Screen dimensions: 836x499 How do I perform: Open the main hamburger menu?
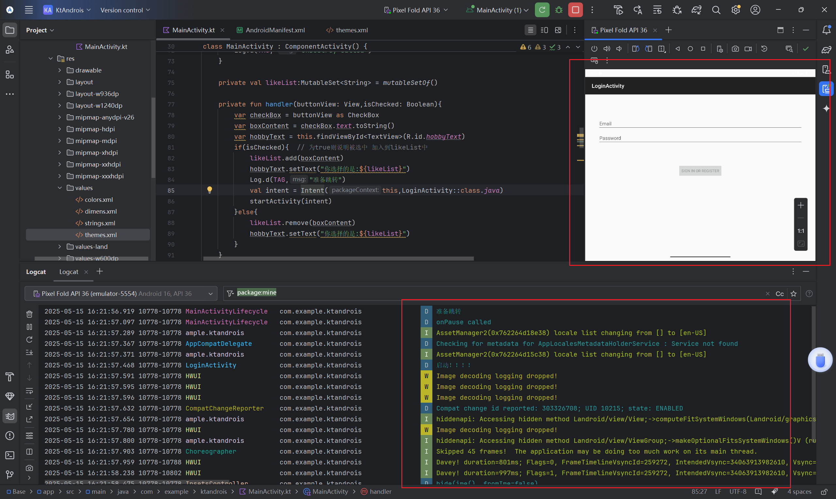pyautogui.click(x=29, y=10)
